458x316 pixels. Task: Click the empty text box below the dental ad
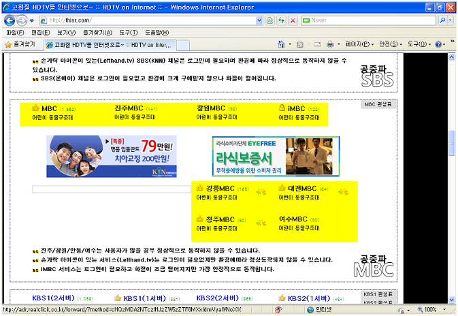(x=112, y=189)
